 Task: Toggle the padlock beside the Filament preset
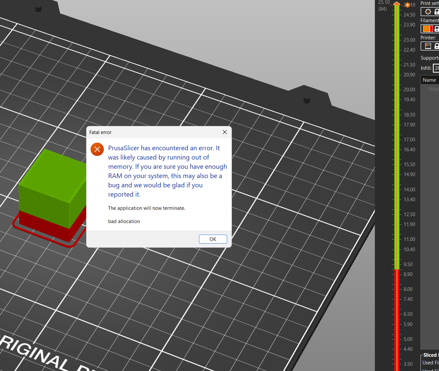(x=437, y=28)
